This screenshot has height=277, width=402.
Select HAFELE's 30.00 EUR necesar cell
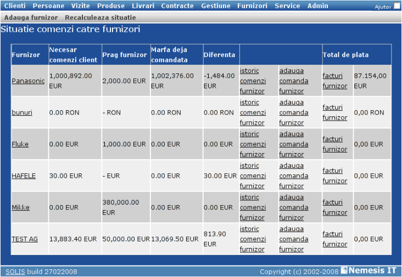click(x=75, y=176)
